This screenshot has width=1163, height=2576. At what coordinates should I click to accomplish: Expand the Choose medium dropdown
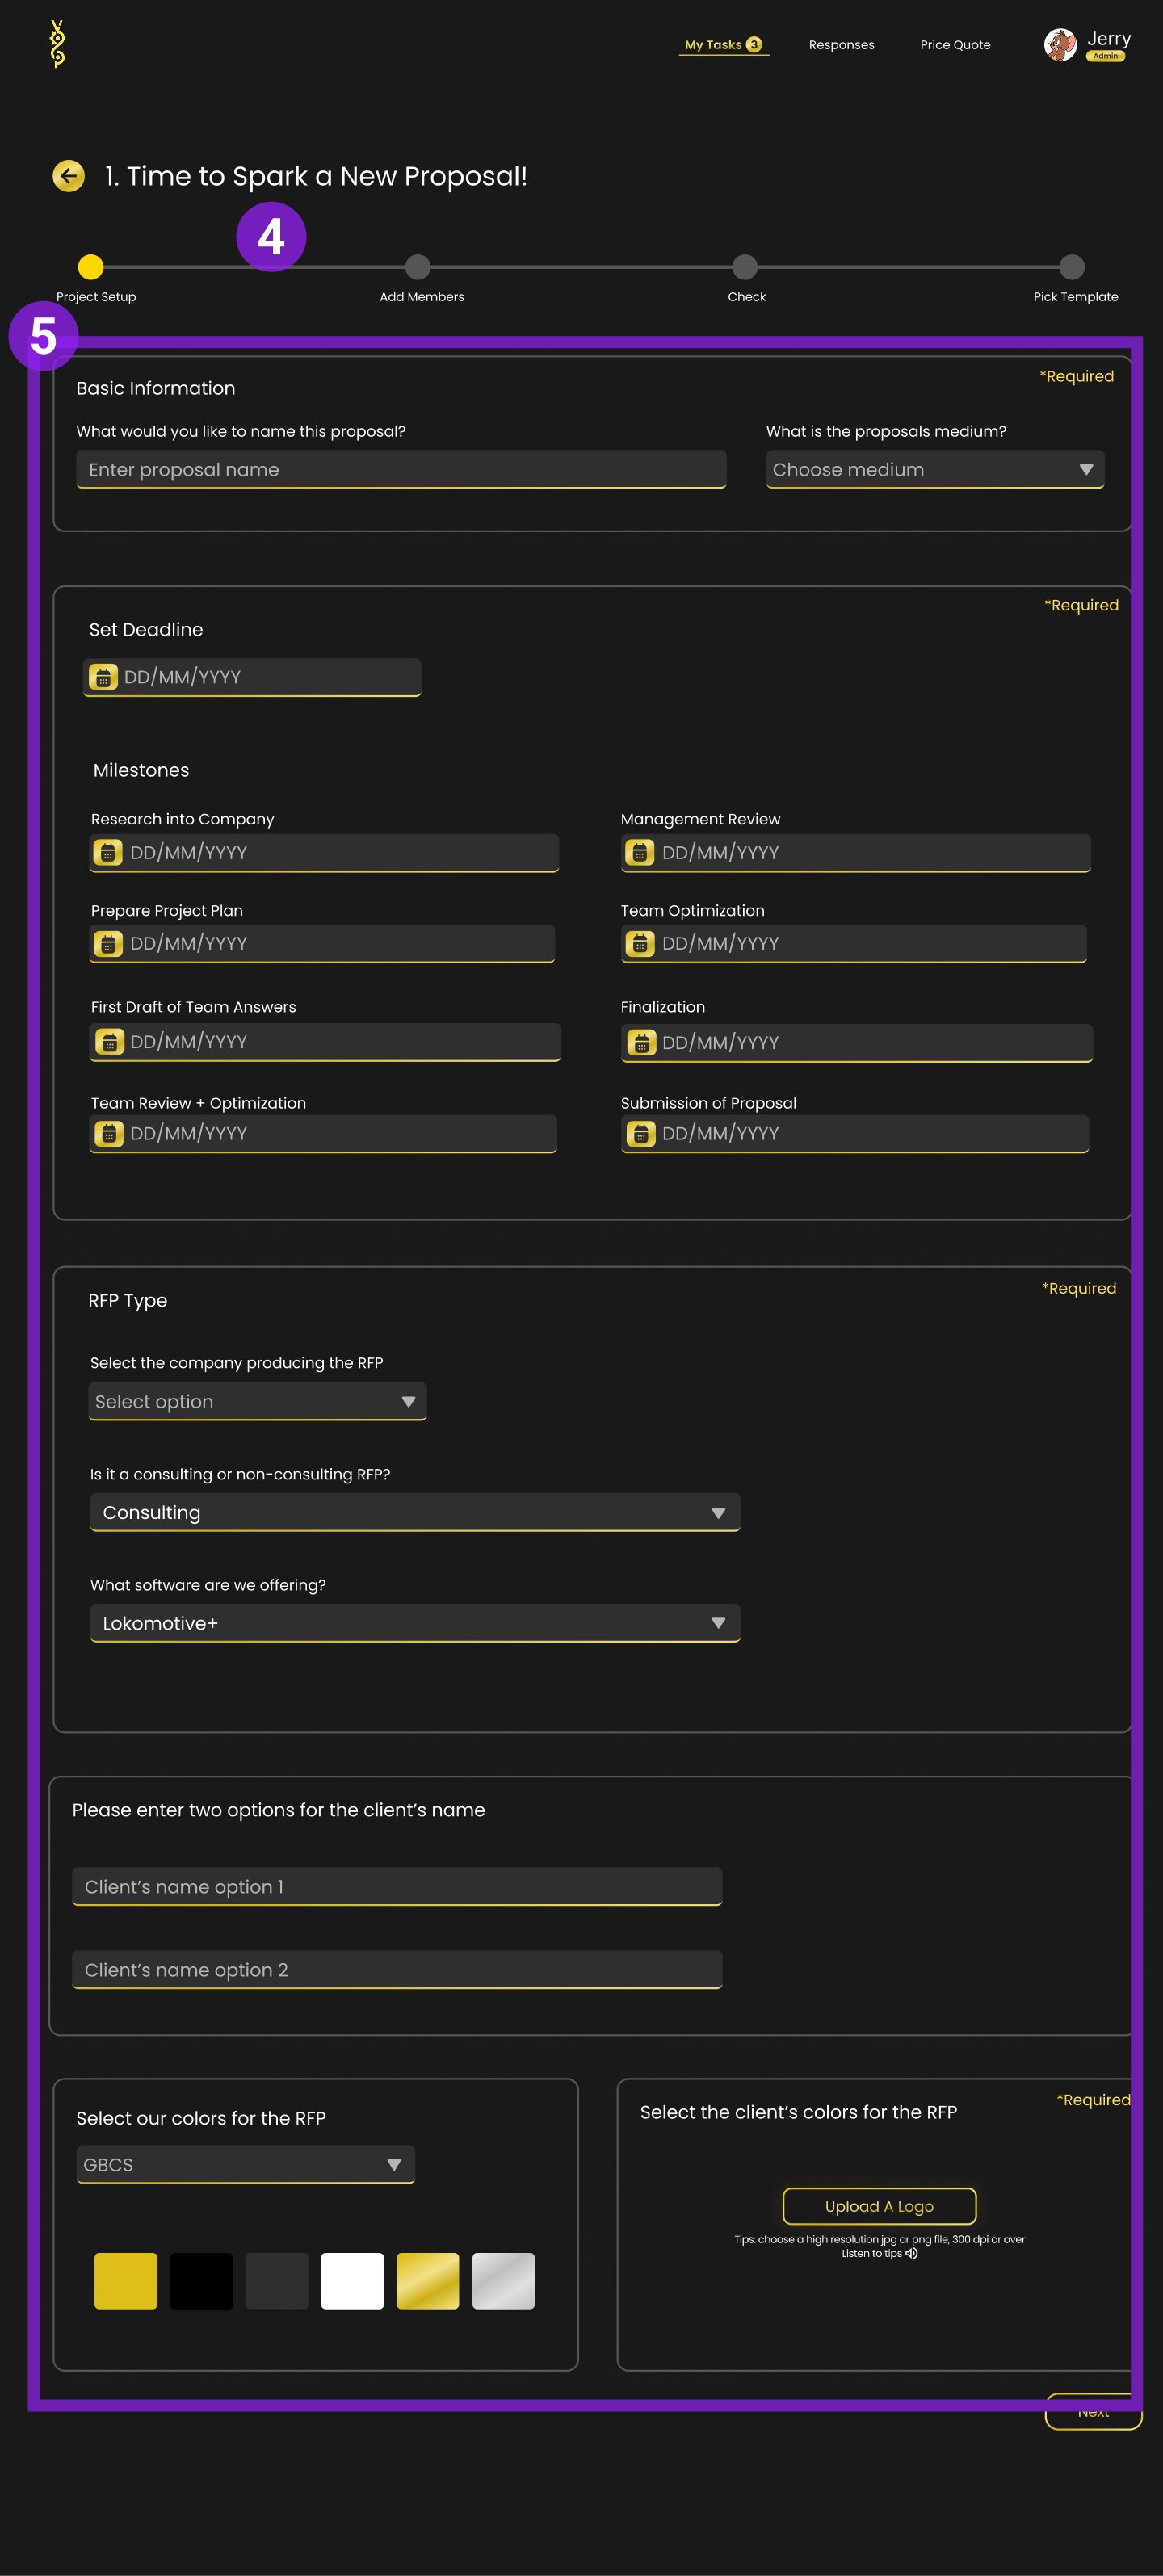click(x=935, y=469)
